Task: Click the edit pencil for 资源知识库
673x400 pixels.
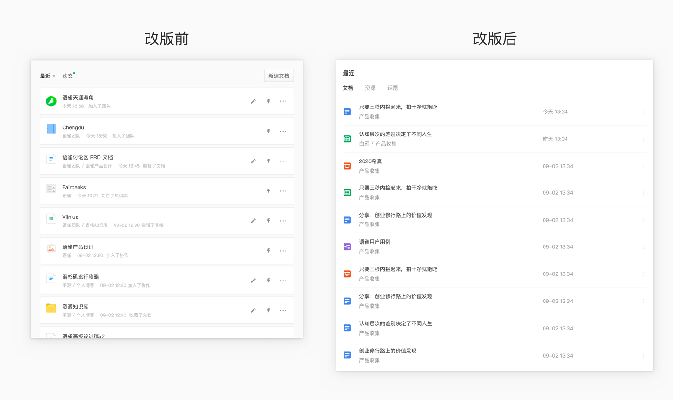Action: (253, 310)
